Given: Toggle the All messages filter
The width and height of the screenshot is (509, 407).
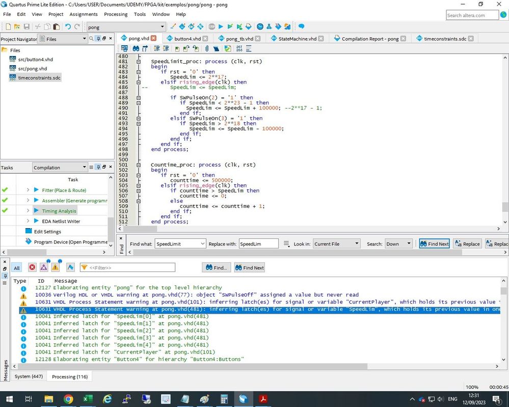Looking at the screenshot, I should click(17, 267).
